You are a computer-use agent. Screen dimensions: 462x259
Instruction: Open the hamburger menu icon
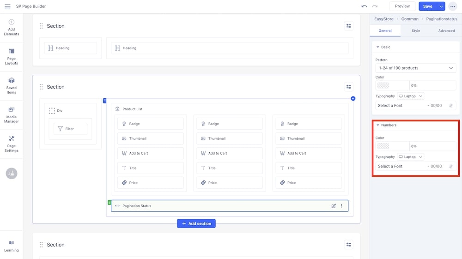click(7, 6)
